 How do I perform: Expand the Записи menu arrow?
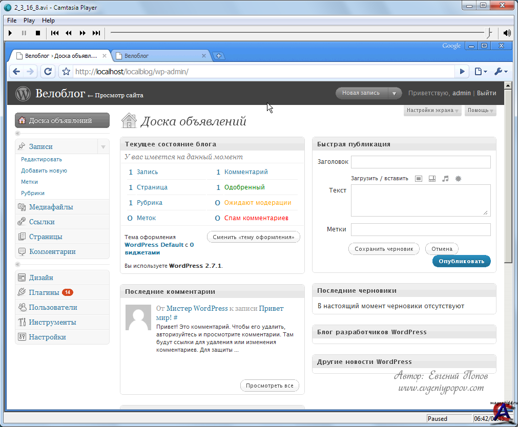pos(103,147)
